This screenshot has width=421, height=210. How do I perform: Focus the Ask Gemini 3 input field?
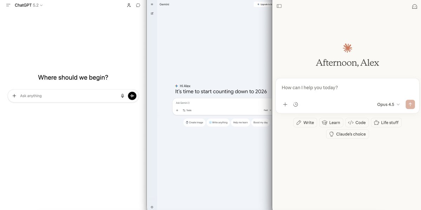222,103
